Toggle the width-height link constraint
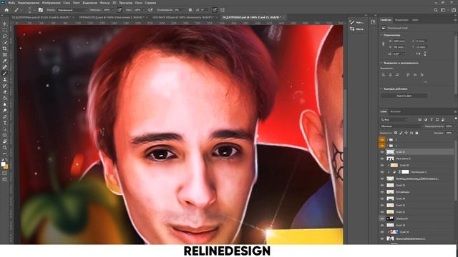Viewport: 458px width, 257px height. [x=384, y=44]
